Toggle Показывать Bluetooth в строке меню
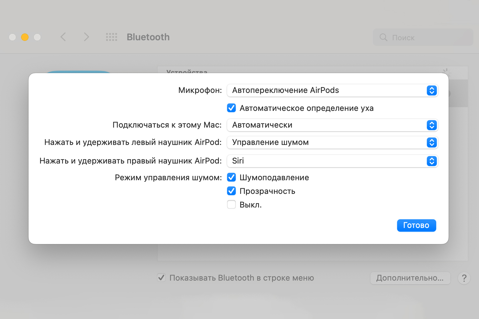The width and height of the screenshot is (479, 319). [x=161, y=278]
